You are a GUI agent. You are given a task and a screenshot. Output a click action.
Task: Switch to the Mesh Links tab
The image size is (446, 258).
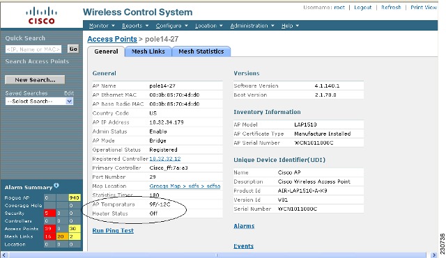[x=148, y=51]
